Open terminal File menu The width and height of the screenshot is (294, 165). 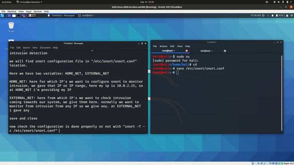(x=155, y=46)
